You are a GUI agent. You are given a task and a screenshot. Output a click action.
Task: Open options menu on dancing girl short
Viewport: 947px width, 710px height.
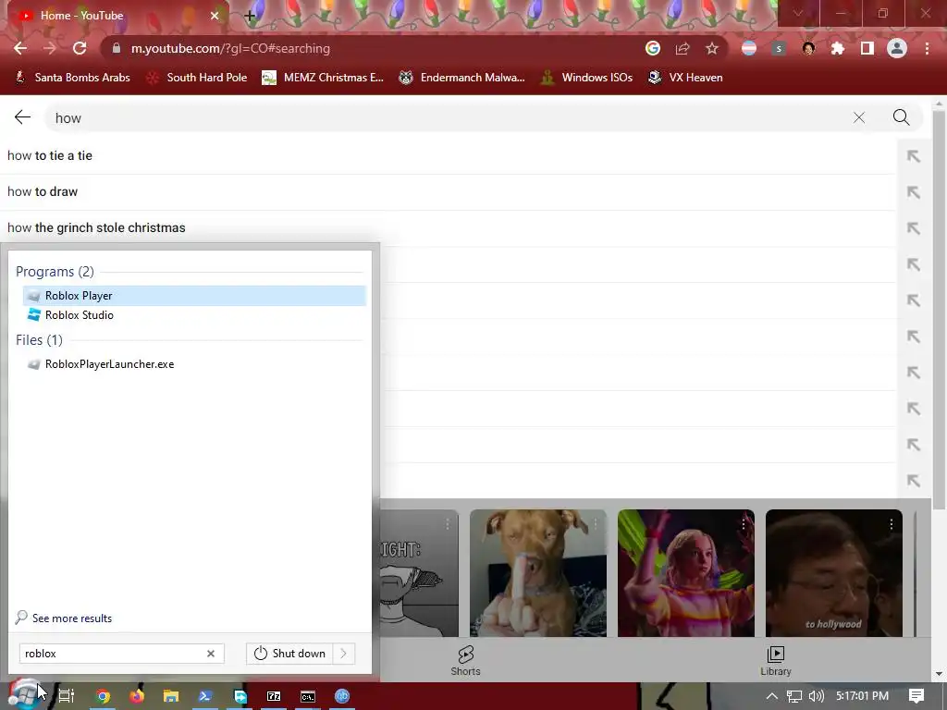tap(744, 525)
